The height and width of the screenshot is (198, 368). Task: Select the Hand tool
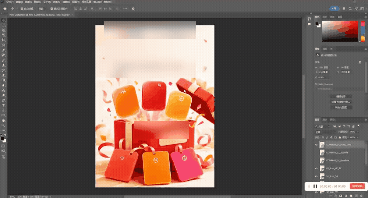3,120
